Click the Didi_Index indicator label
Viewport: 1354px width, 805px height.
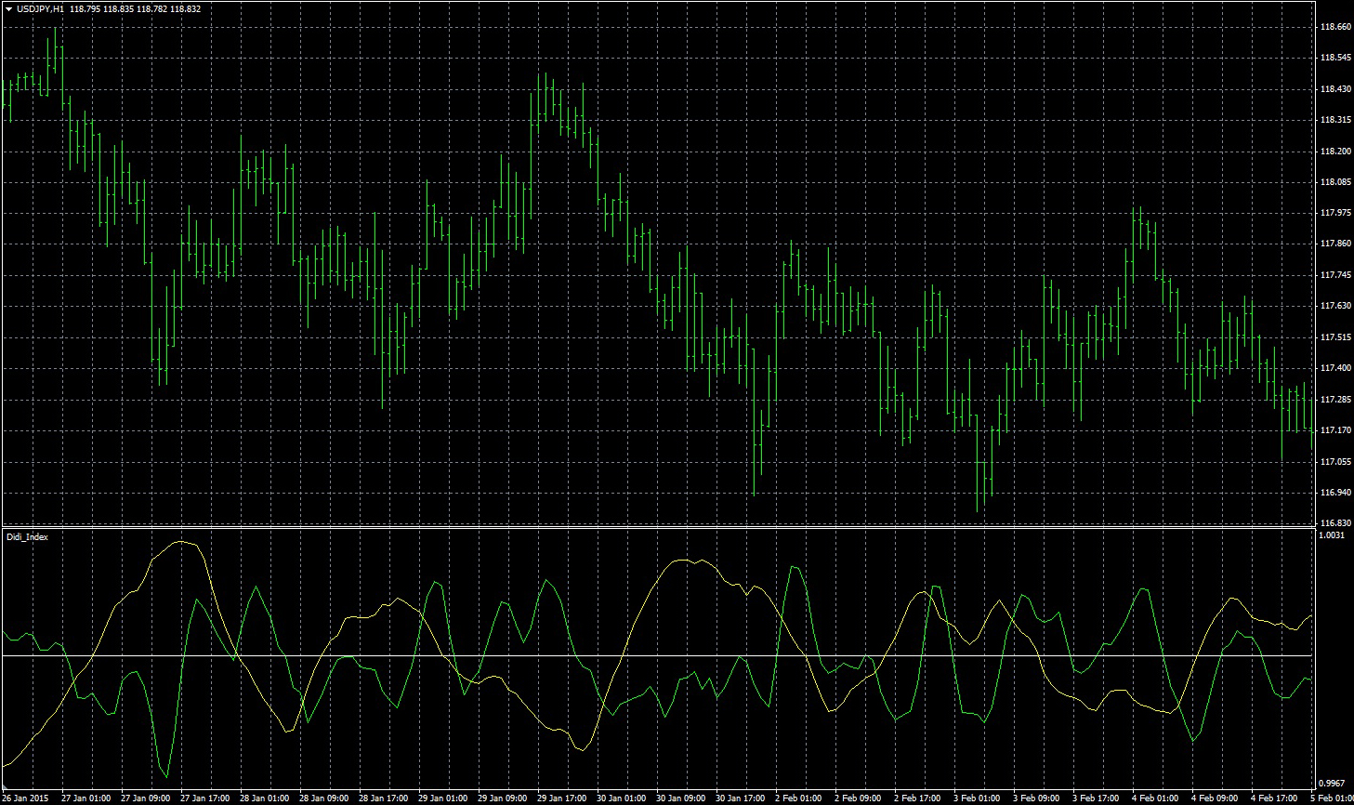pos(27,537)
